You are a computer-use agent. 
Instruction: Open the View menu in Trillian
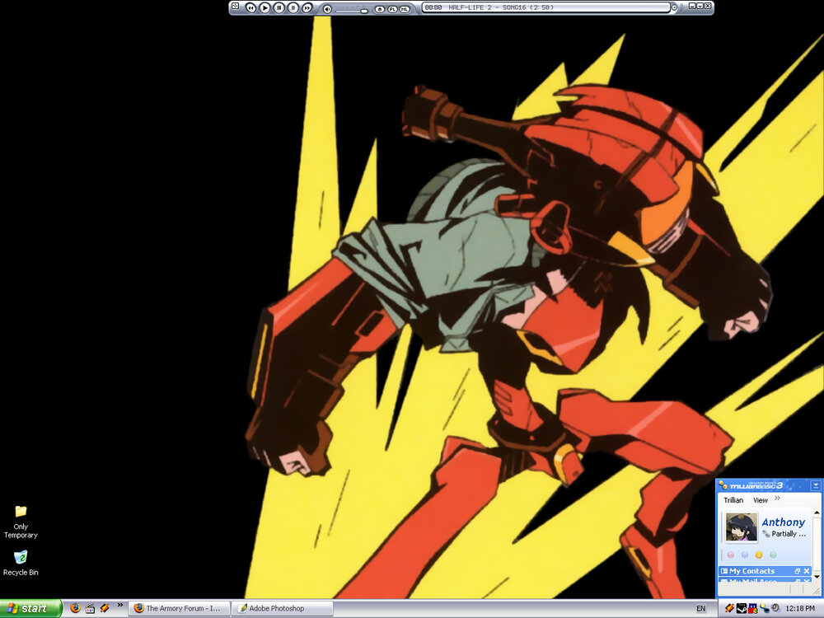[761, 500]
